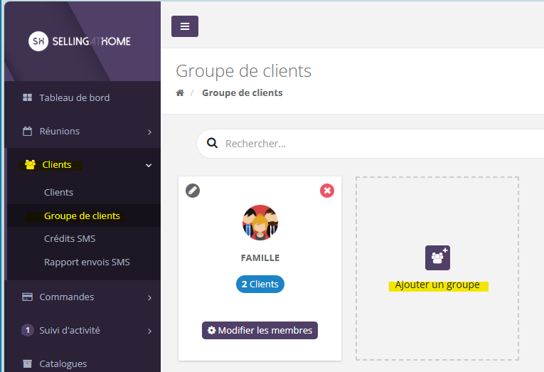Click the Suivi d'activité badge number 1

(x=28, y=330)
